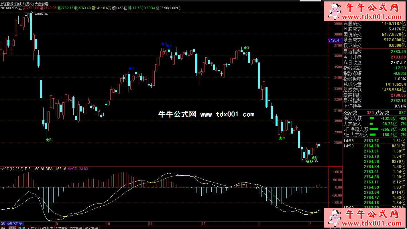Click the 5日大宗流入 row
The width and height of the screenshot is (407, 229).
375,135
